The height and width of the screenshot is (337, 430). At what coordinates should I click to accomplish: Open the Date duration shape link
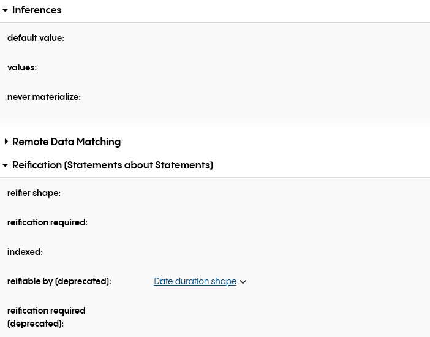click(x=195, y=281)
